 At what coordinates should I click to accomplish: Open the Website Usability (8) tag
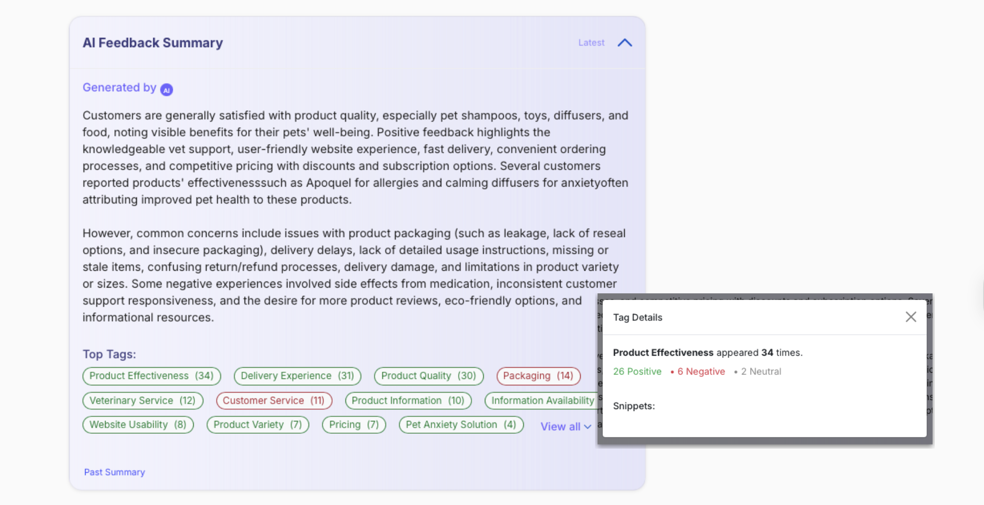click(x=138, y=425)
